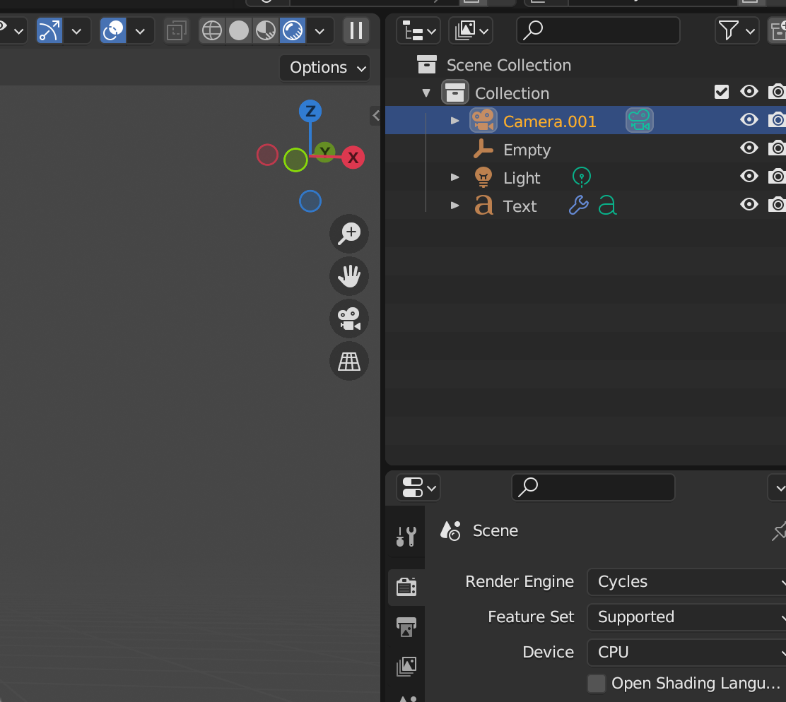Pause the viewport render preview
The width and height of the screenshot is (786, 702).
pos(356,31)
